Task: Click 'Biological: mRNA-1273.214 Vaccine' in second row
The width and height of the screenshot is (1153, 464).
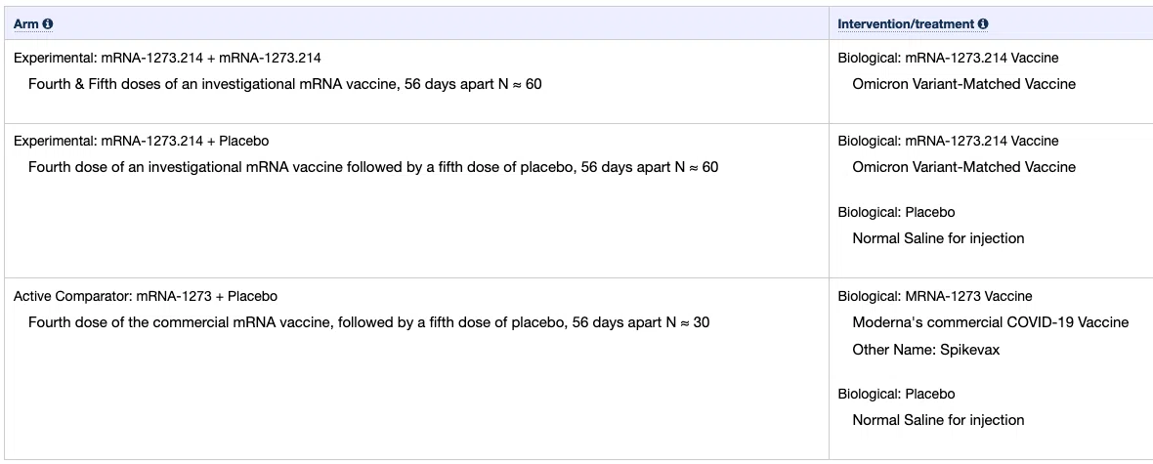Action: pyautogui.click(x=948, y=141)
